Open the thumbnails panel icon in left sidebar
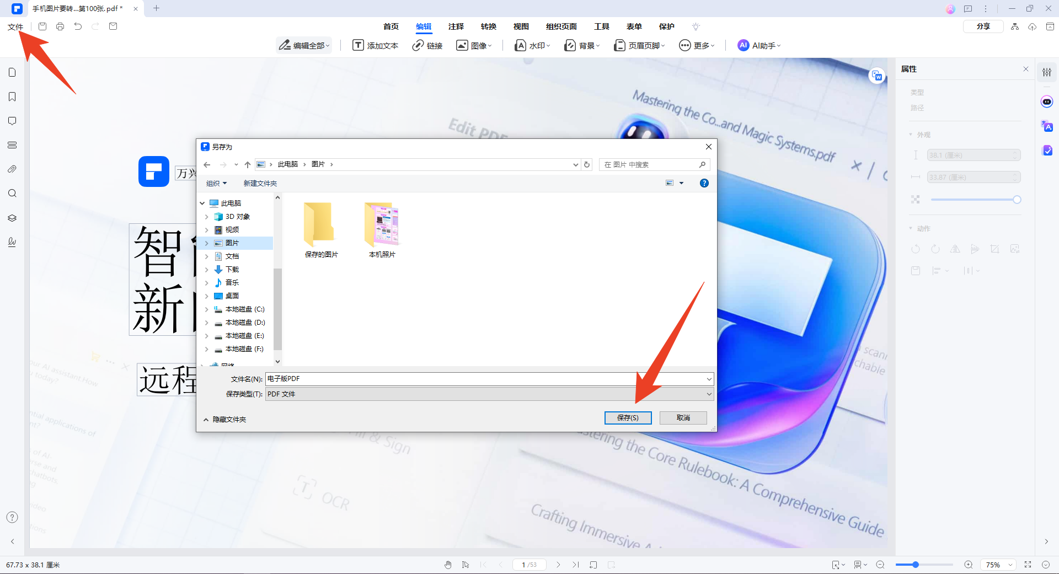 12,72
